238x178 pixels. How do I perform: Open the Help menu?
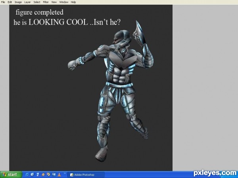coord(73,2)
